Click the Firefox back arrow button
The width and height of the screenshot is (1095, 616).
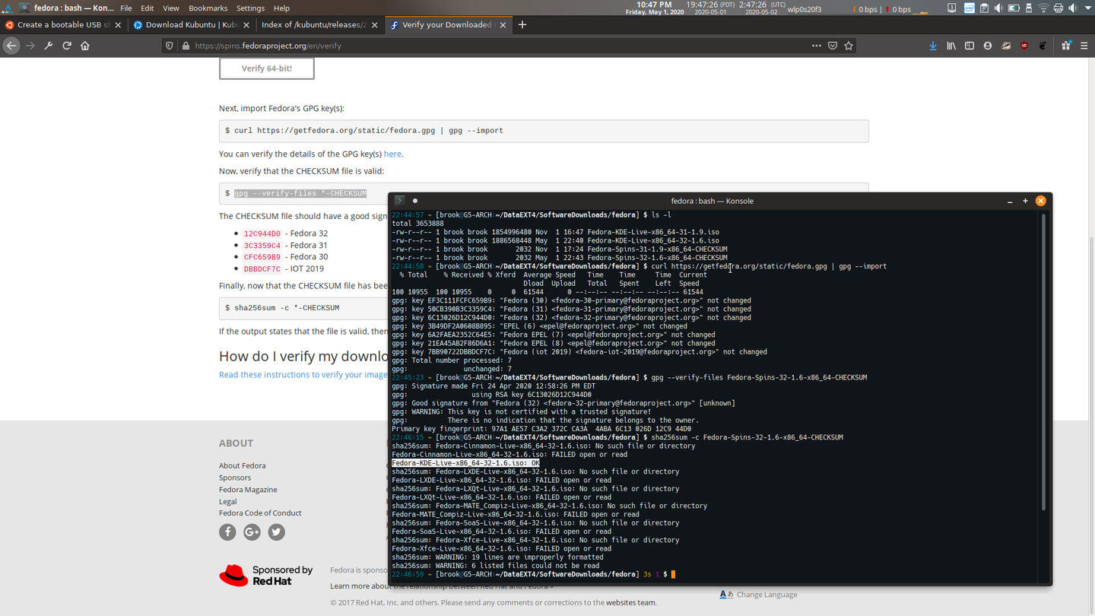coord(11,46)
